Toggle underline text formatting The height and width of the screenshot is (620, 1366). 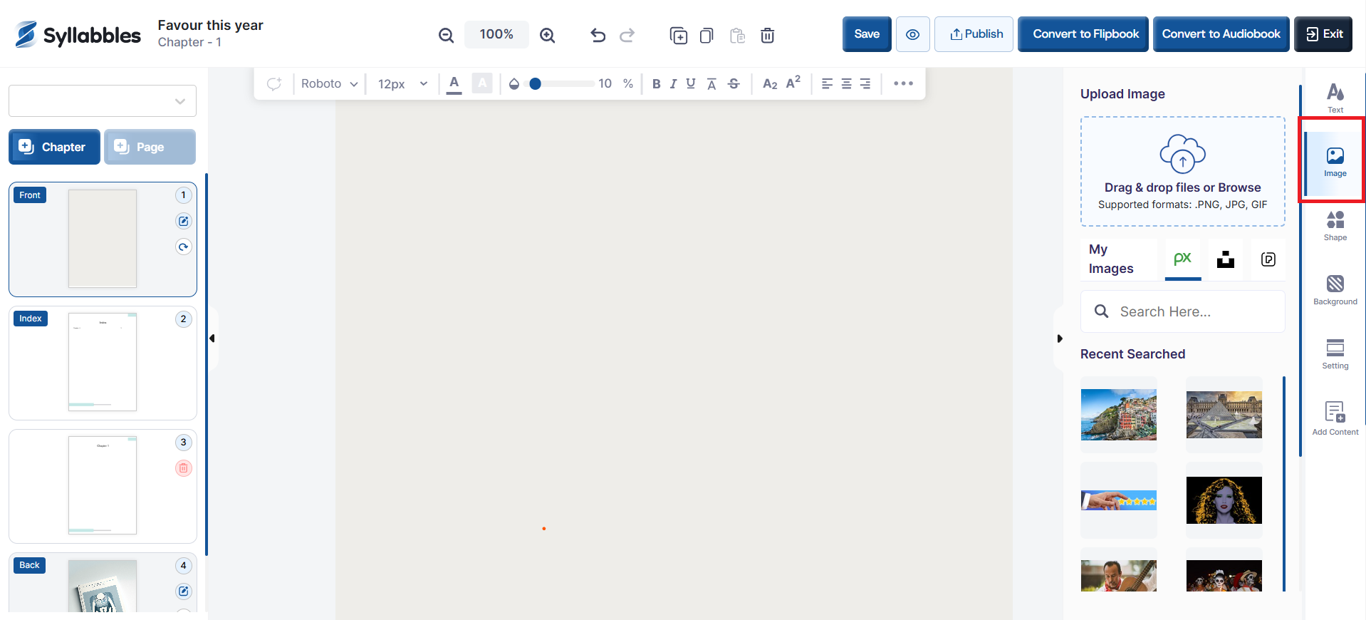690,84
